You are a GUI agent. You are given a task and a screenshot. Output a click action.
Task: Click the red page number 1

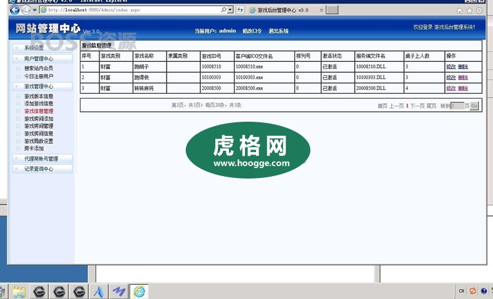tap(407, 106)
